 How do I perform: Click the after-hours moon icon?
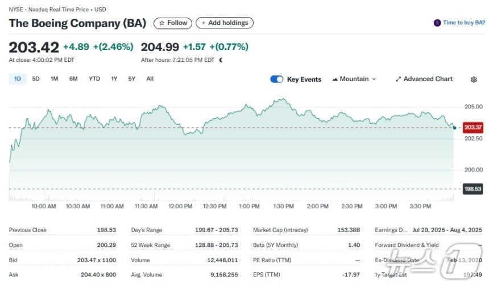tap(221, 60)
